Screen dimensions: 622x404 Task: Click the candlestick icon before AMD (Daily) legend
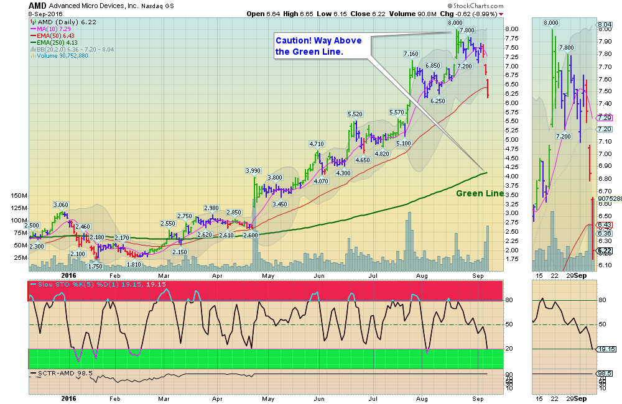34,22
